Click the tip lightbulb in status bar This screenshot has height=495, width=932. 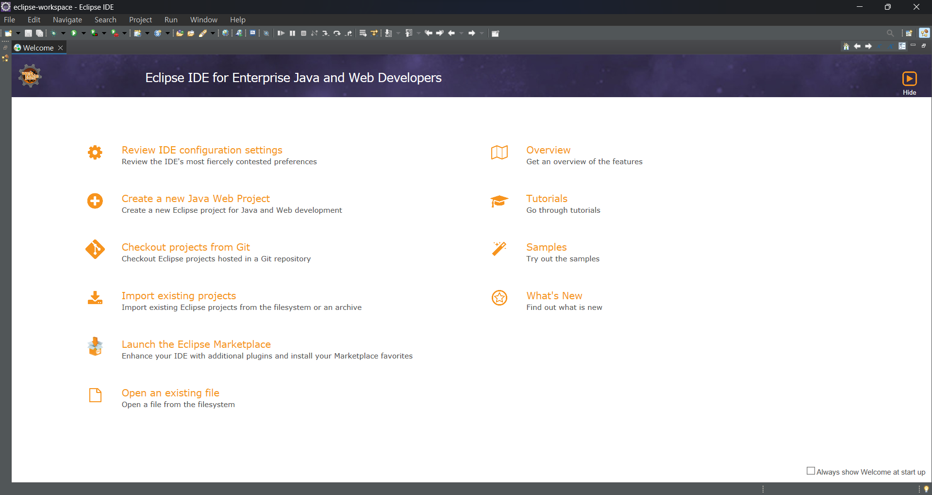coord(926,489)
